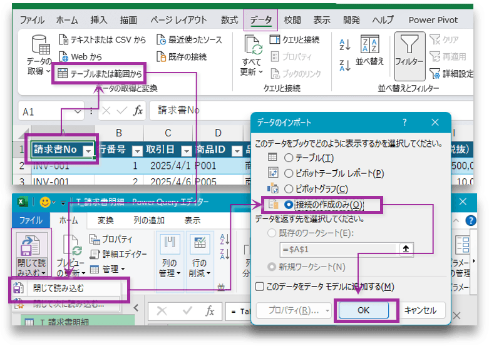
Task: Click 列の管理 icon in Power Query
Action: [x=170, y=245]
